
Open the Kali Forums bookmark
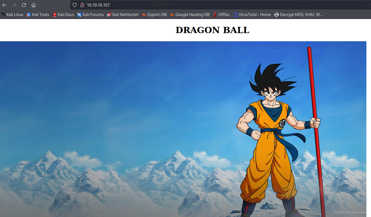[x=90, y=15]
